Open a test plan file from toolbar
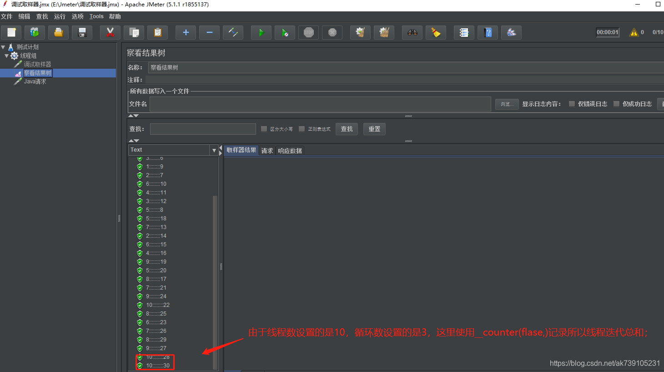Image resolution: width=664 pixels, height=372 pixels. pos(58,32)
